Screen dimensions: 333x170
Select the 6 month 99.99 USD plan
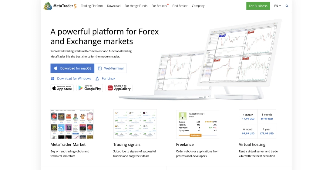tap(248, 132)
